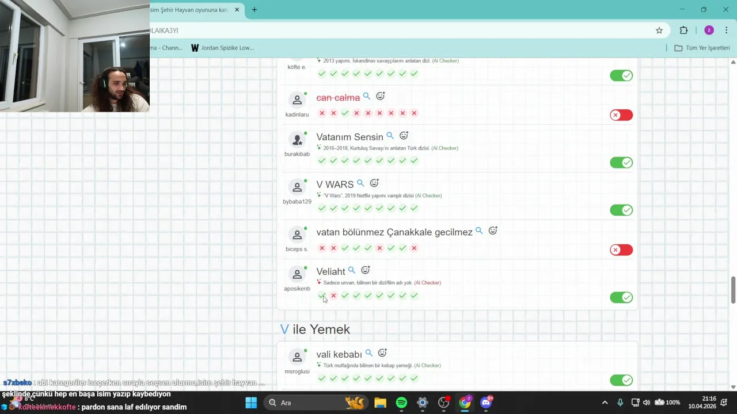This screenshot has width=737, height=414.
Task: Click the 'Veliaht' answer title
Action: click(x=330, y=271)
